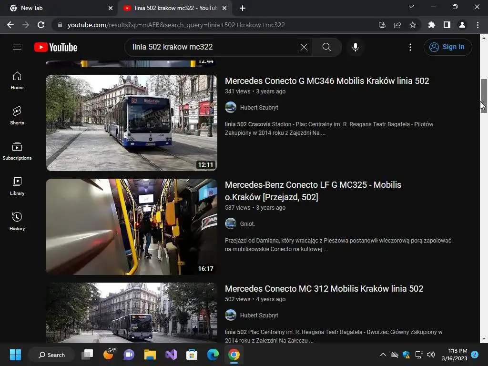Viewport: 488px width, 366px height.
Task: Open the Mercedes Conecto MC 312 thumbnail
Action: click(132, 313)
